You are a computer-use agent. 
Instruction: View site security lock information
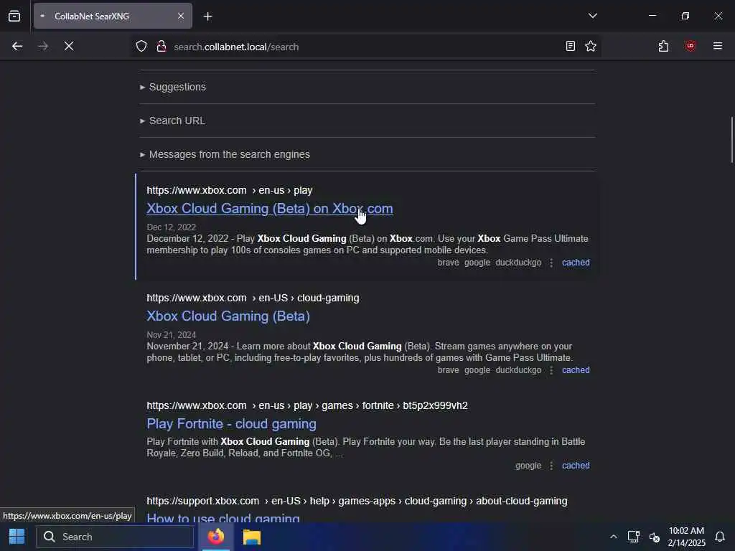point(161,47)
